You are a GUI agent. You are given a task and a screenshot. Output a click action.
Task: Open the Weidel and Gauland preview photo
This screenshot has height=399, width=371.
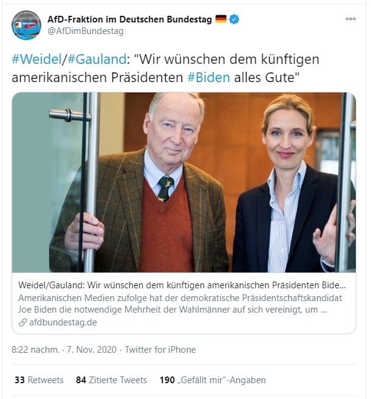coord(184,182)
